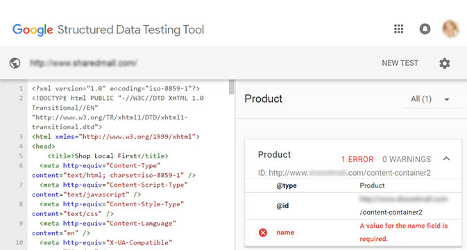Image resolution: width=467 pixels, height=250 pixels.
Task: Select the @type row label
Action: click(287, 185)
